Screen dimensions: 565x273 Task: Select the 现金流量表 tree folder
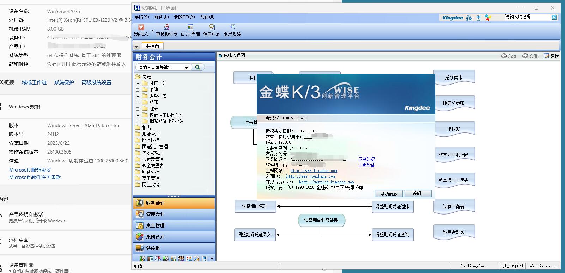click(x=153, y=166)
